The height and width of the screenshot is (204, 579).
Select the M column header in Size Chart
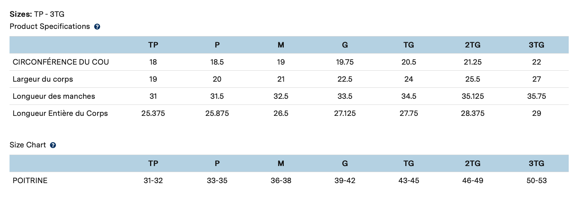point(281,163)
